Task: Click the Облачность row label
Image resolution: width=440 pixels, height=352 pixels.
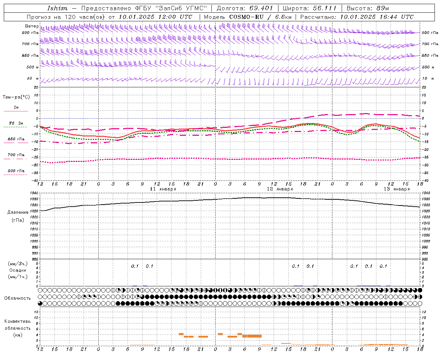Action: pyautogui.click(x=18, y=298)
